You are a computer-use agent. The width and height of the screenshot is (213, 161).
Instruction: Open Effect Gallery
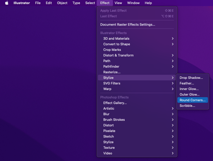137,103
